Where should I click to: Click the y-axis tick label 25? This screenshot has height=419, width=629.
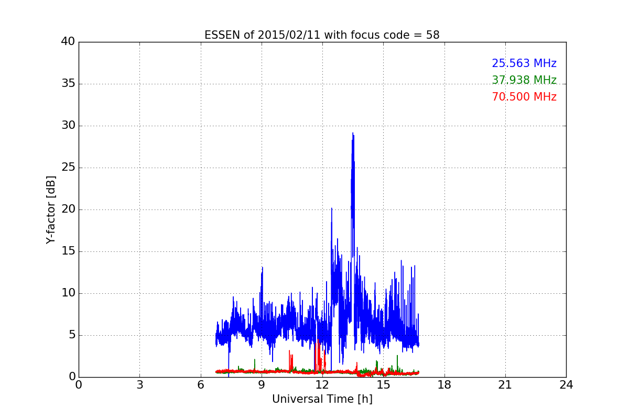tap(68, 168)
